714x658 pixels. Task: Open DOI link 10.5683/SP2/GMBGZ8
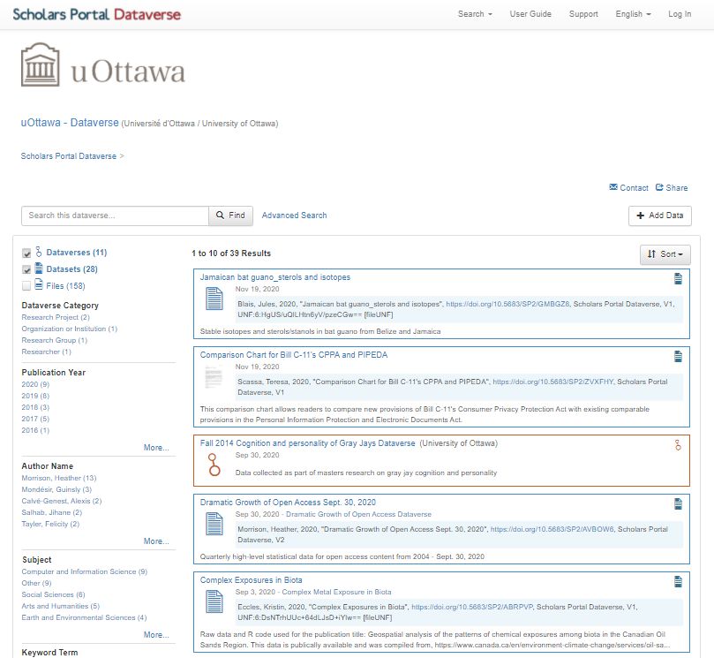tap(507, 304)
